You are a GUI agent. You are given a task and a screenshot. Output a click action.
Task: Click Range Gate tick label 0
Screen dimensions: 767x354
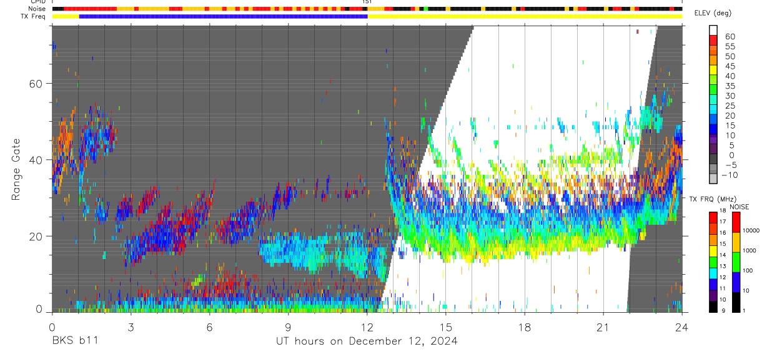(39, 309)
